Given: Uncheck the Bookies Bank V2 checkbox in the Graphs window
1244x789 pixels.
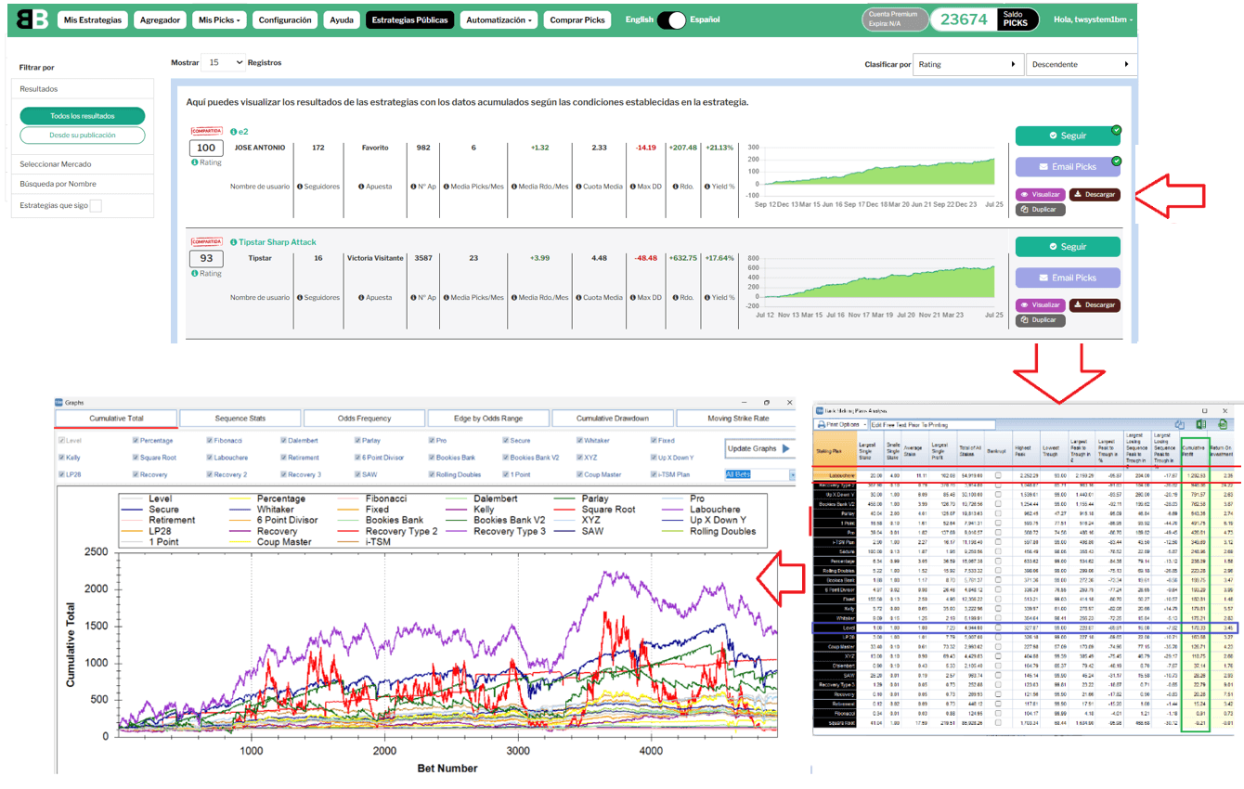Looking at the screenshot, I should (x=506, y=458).
